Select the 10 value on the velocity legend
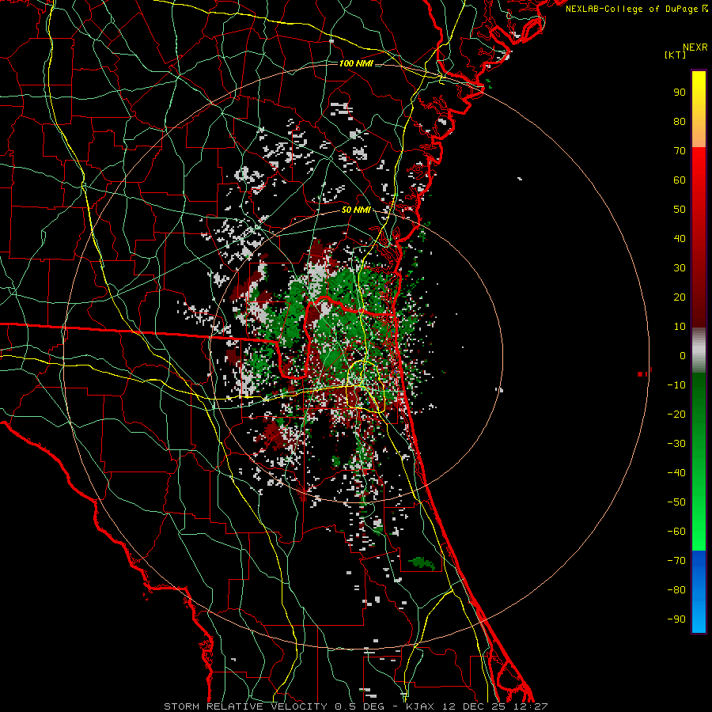Screen dimensions: 712x712 coord(680,327)
